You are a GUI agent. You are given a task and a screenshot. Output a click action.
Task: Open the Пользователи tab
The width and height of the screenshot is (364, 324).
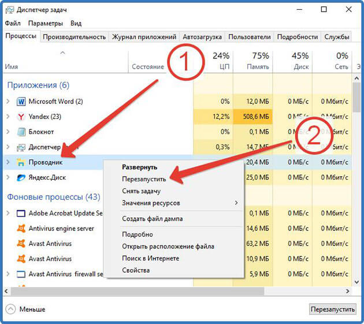coord(250,37)
